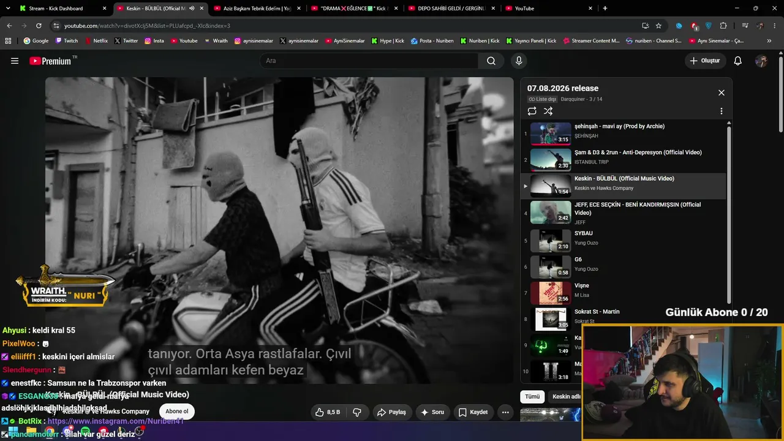
Task: Open Keskin ve Hawks Company channel in playlist
Action: coord(604,188)
